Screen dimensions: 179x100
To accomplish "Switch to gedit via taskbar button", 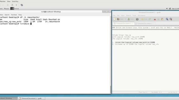I will (31, 98).
